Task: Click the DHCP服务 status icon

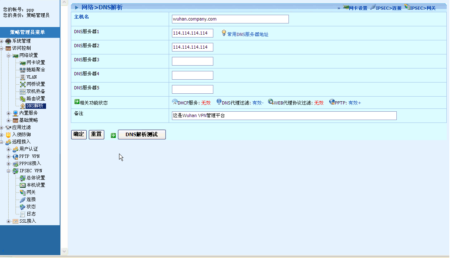Action: coord(175,102)
